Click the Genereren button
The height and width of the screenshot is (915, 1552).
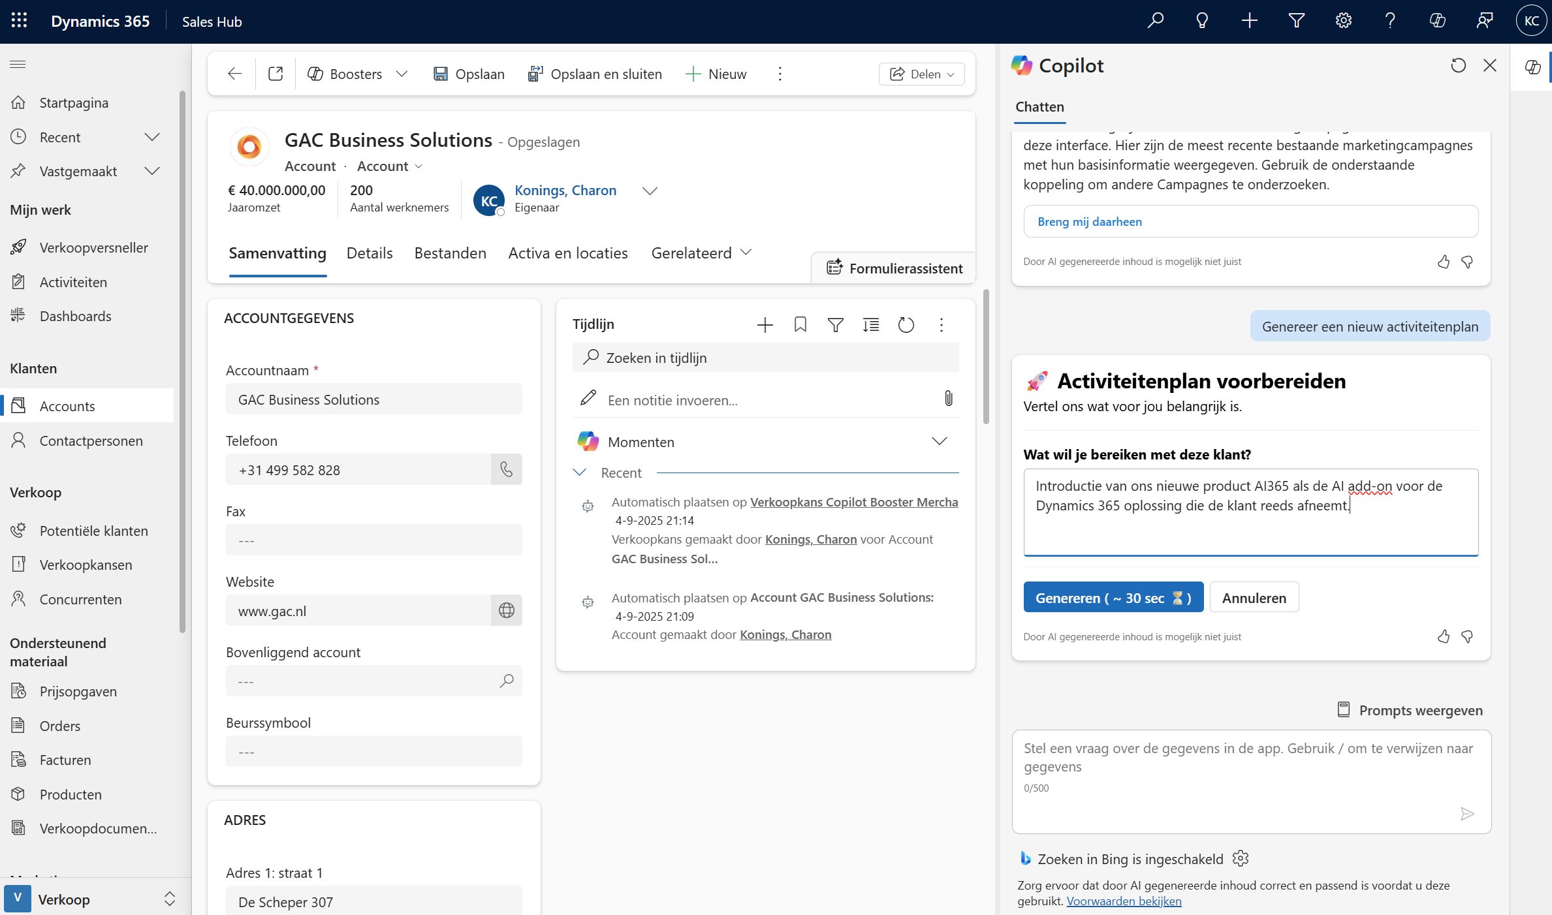(x=1113, y=597)
